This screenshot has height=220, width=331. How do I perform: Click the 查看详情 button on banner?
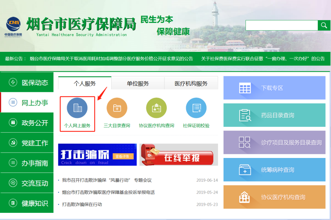[123, 156]
